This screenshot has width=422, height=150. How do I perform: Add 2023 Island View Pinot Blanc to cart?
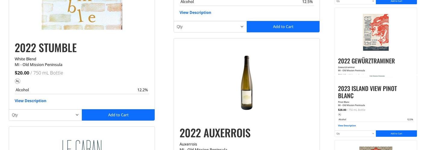tap(396, 133)
